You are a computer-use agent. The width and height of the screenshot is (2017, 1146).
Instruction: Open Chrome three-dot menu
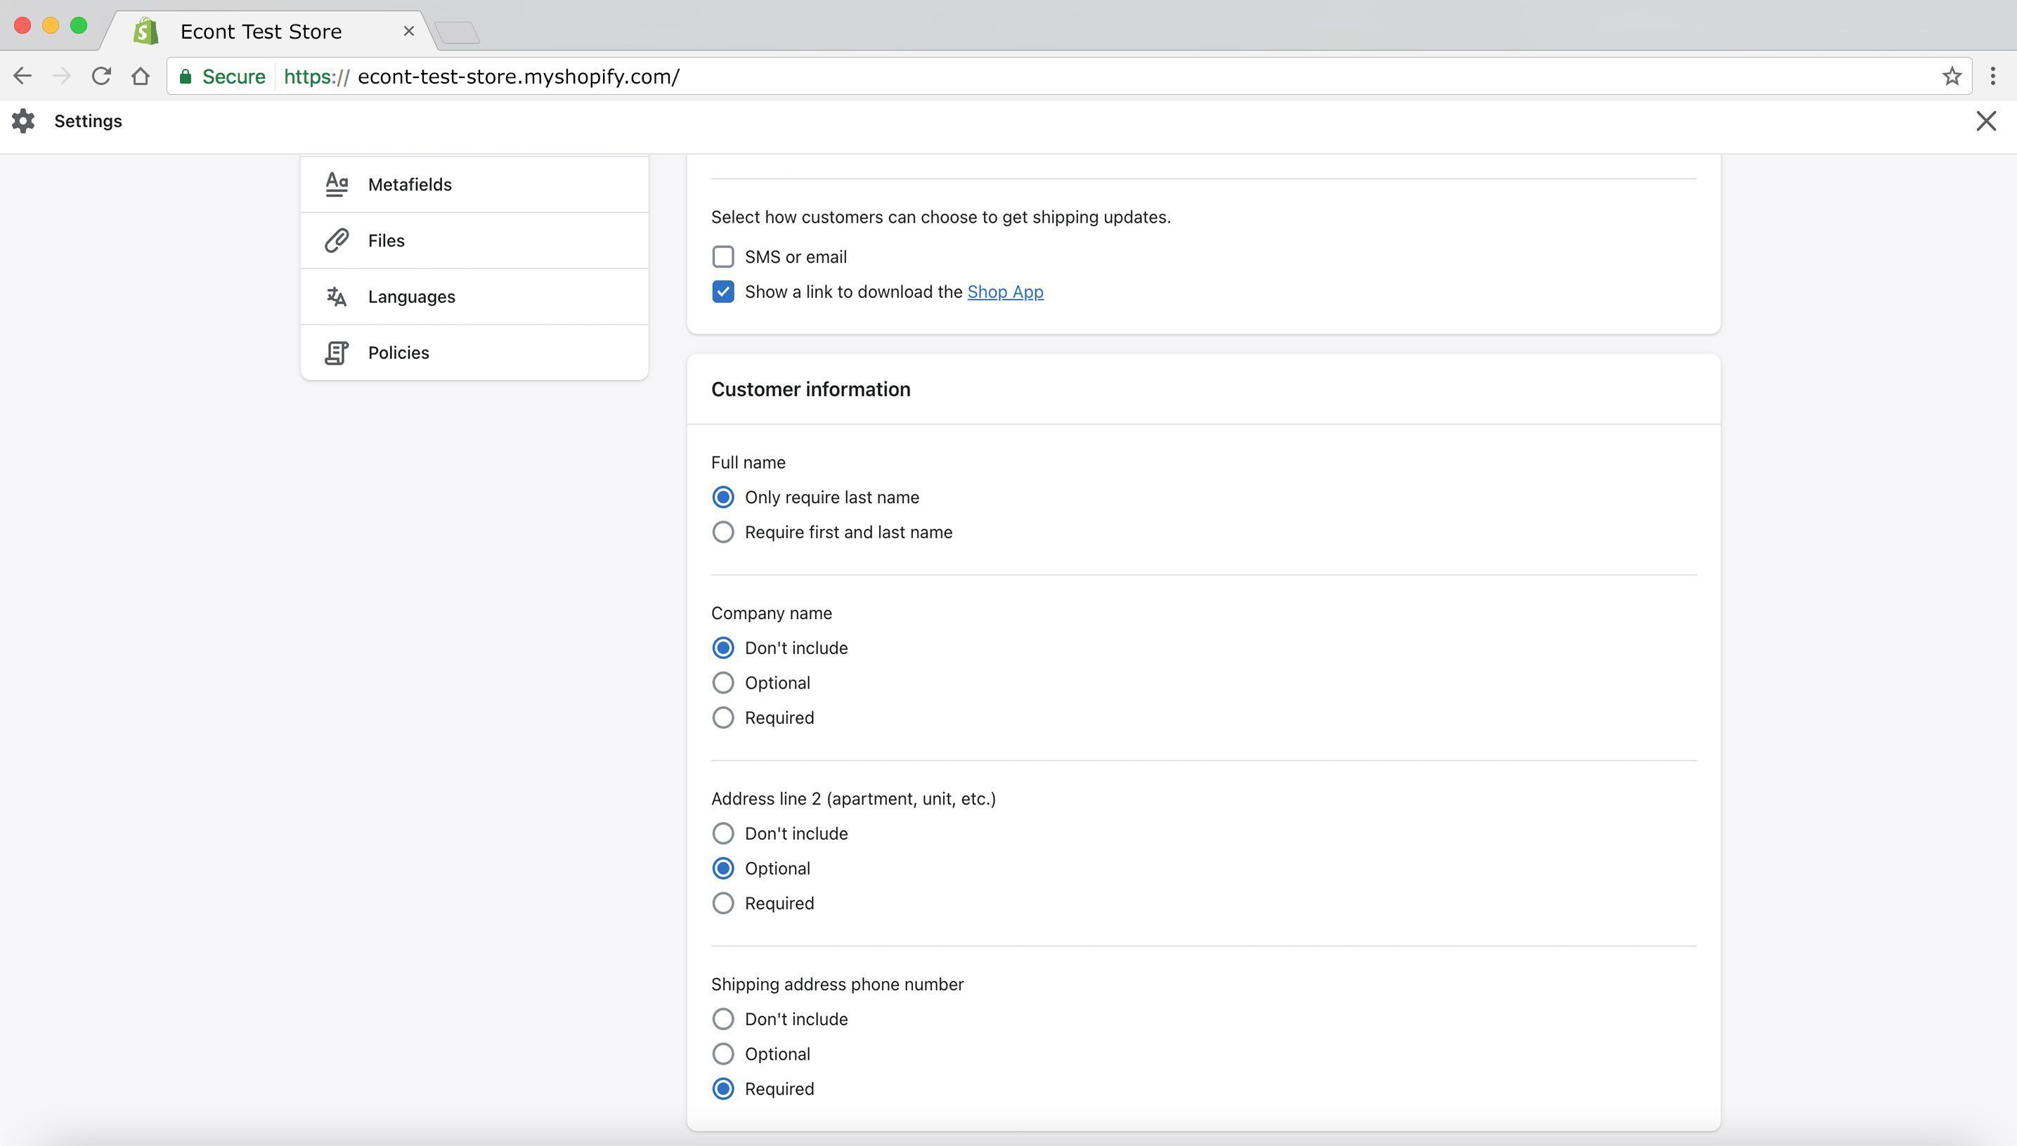tap(1992, 77)
